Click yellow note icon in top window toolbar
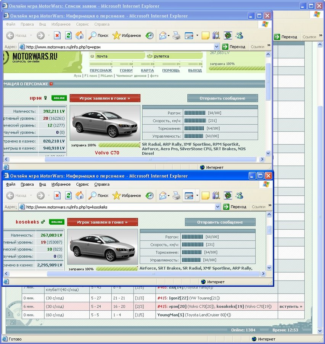325x344 pixels. [206, 35]
